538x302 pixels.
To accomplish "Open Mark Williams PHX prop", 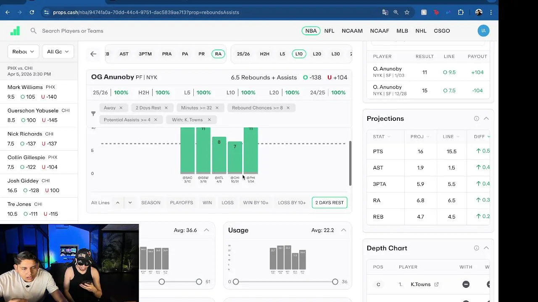I will coord(39,92).
